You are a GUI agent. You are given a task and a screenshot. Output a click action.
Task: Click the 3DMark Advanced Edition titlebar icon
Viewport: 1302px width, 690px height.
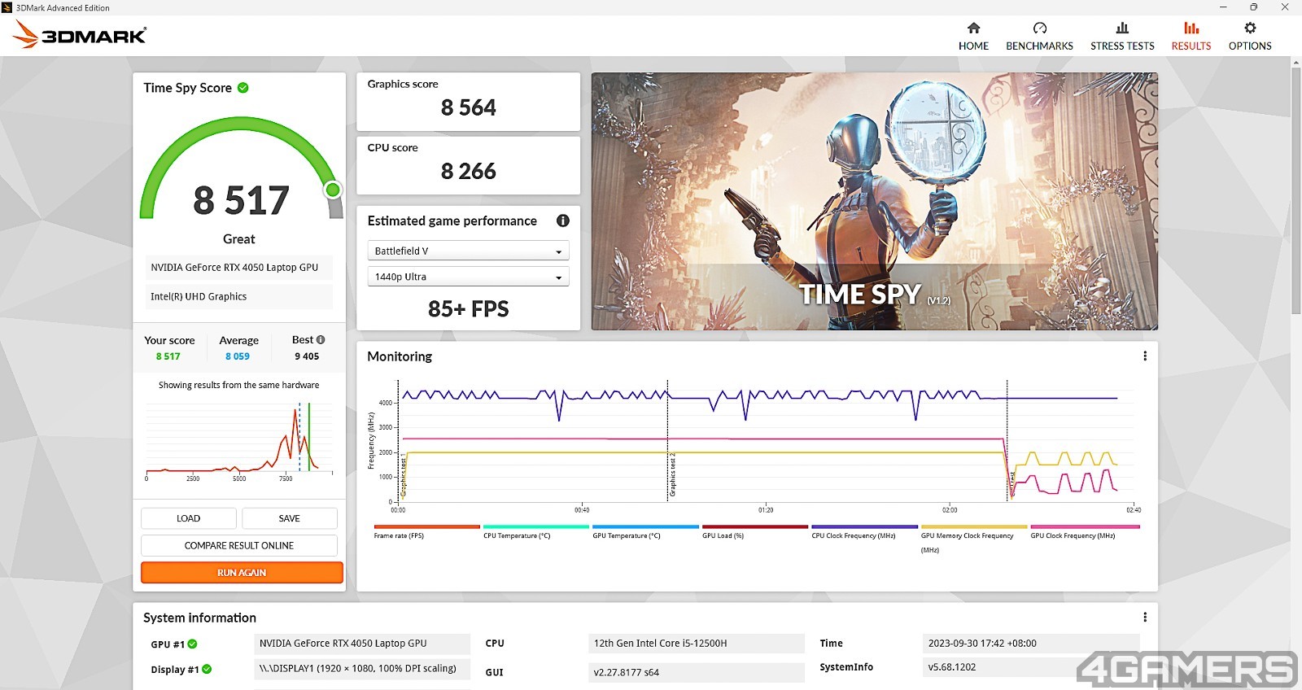[7, 7]
